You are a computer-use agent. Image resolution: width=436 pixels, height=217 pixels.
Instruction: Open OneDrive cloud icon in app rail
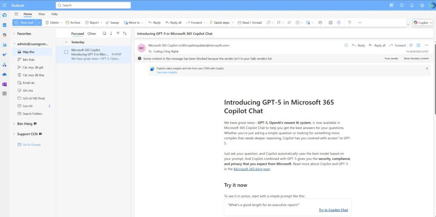coord(4,74)
